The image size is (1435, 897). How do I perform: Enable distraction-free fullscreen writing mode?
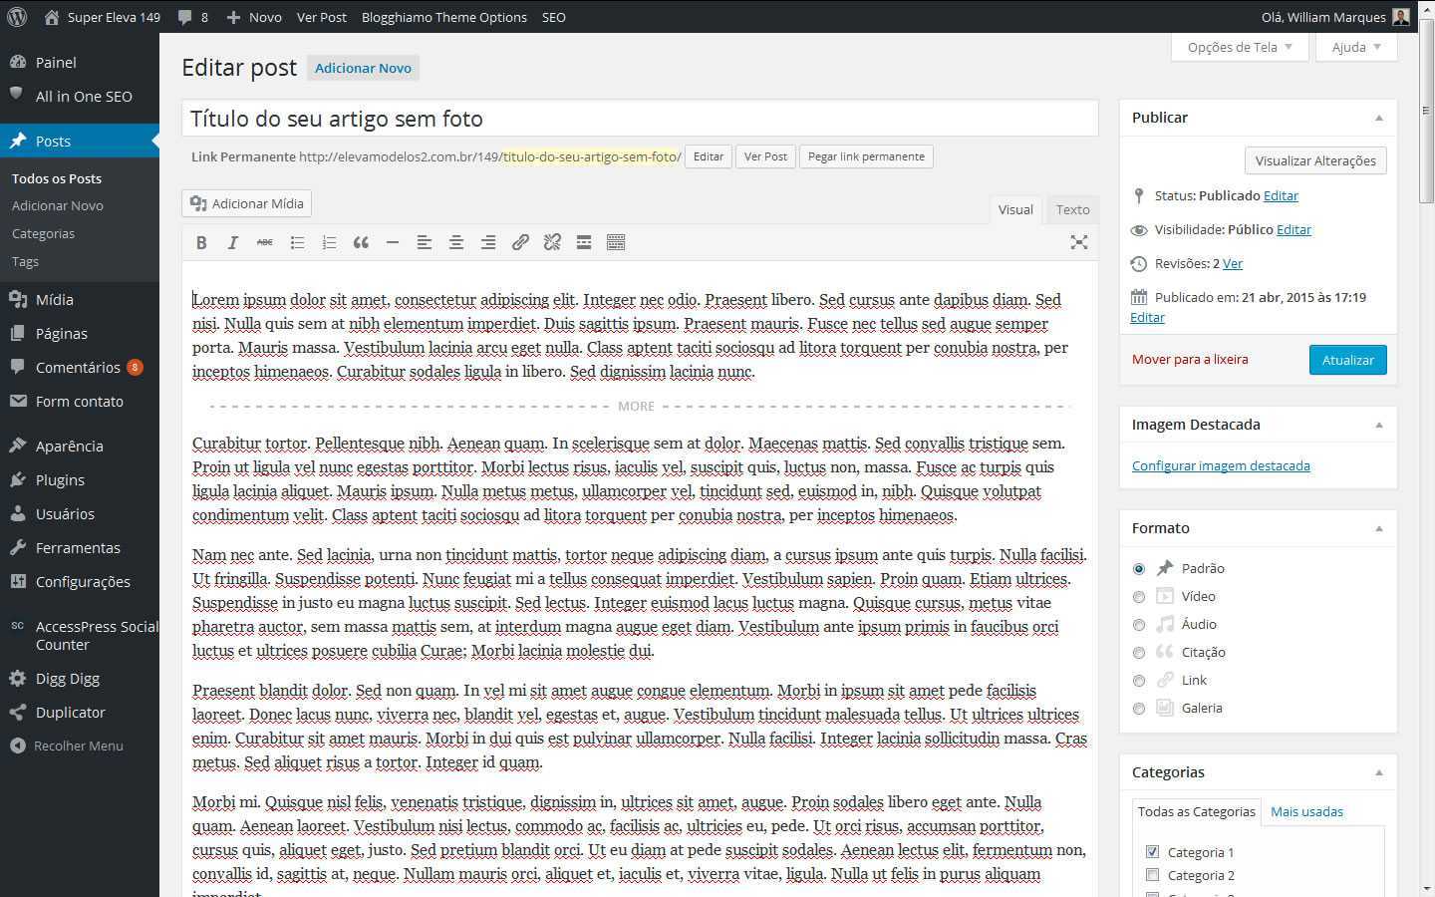tap(1078, 242)
